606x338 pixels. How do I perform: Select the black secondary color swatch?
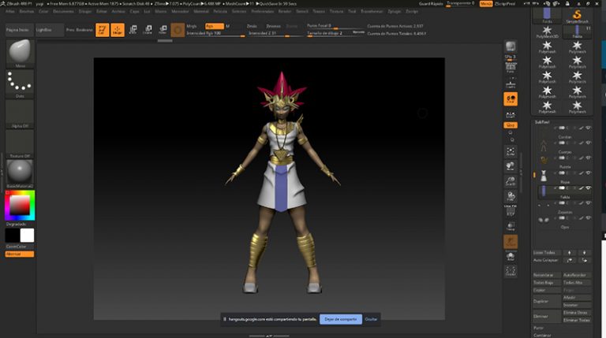point(12,236)
